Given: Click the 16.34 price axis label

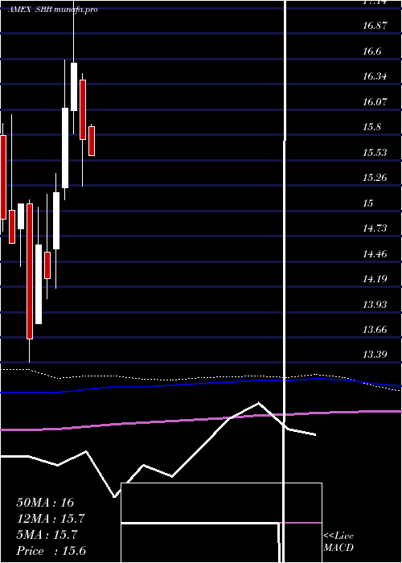Looking at the screenshot, I should coord(375,76).
